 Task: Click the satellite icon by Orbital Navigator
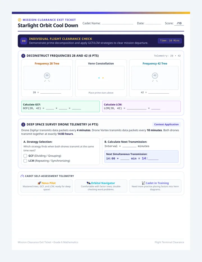[89, 183]
